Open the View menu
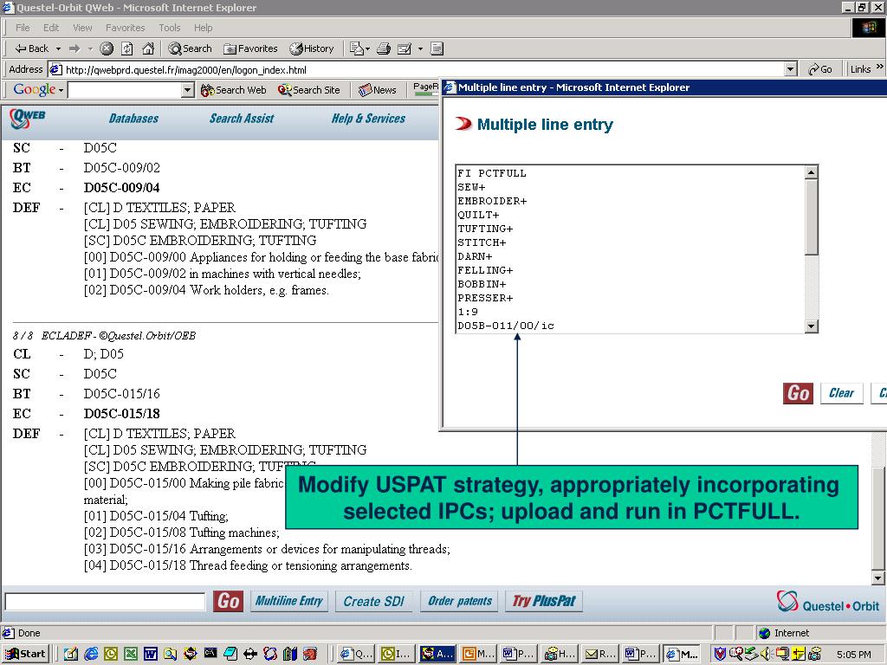 coord(82,28)
